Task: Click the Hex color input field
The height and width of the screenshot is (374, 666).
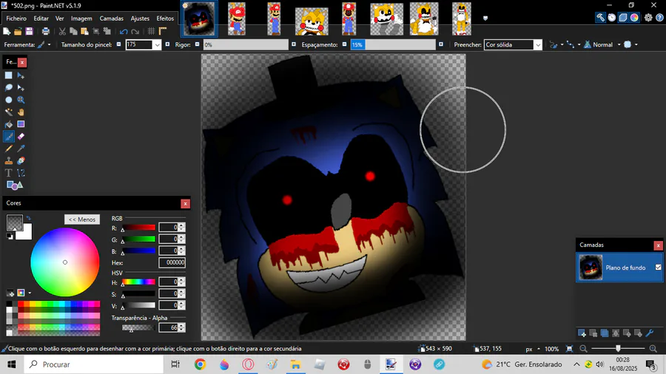Action: click(172, 263)
